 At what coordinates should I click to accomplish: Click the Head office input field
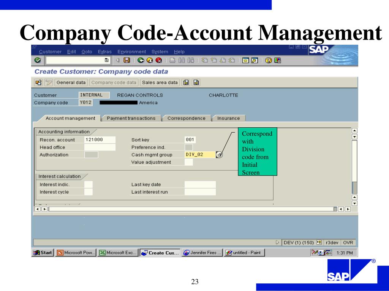coord(100,147)
